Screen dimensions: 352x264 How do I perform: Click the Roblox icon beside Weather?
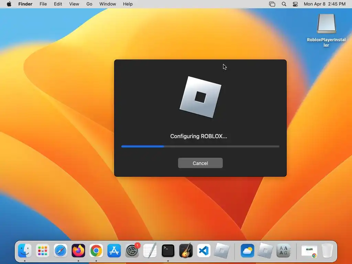point(265,251)
